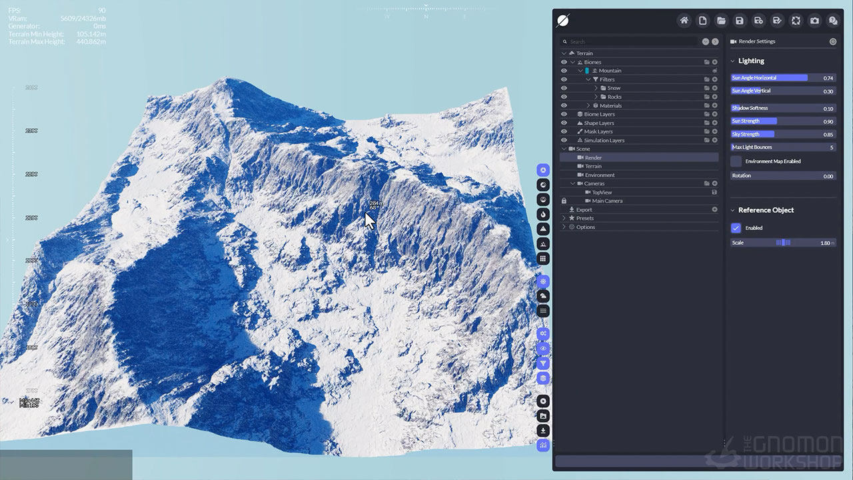The width and height of the screenshot is (853, 480).
Task: Select the Main Camera tree item
Action: (607, 201)
